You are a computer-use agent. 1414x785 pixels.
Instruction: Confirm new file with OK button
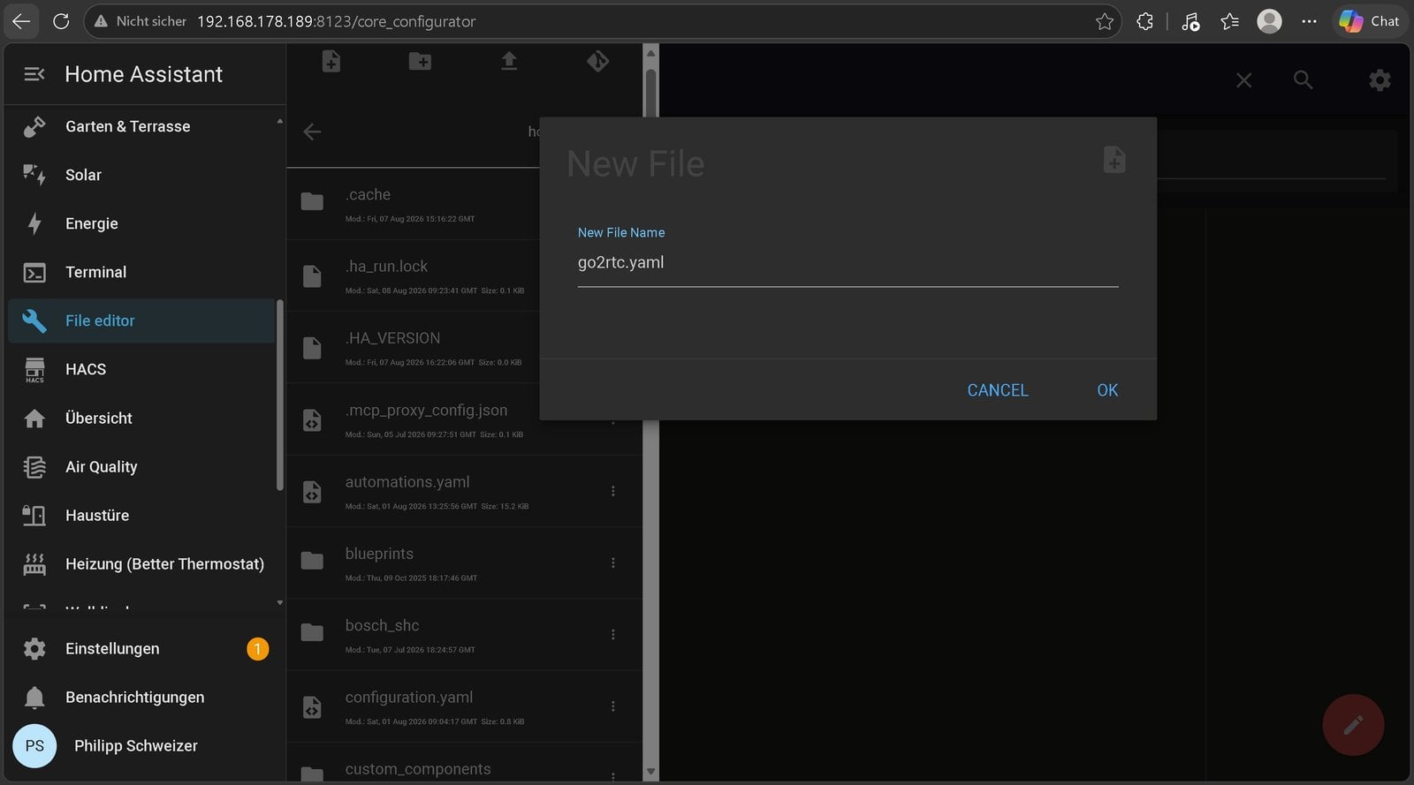(x=1107, y=389)
